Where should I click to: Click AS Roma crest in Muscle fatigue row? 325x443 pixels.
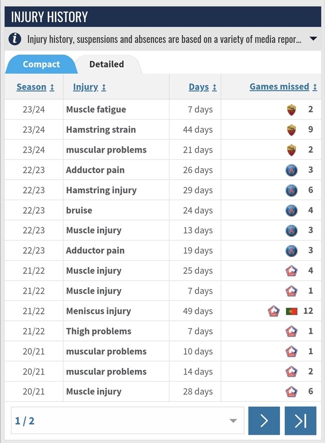tap(291, 110)
